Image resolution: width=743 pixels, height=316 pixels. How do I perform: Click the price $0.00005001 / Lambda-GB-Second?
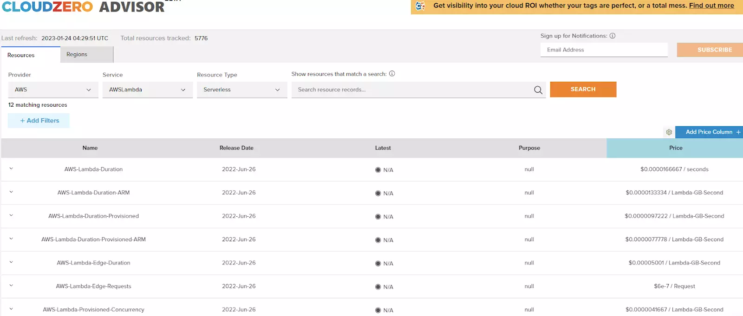674,263
